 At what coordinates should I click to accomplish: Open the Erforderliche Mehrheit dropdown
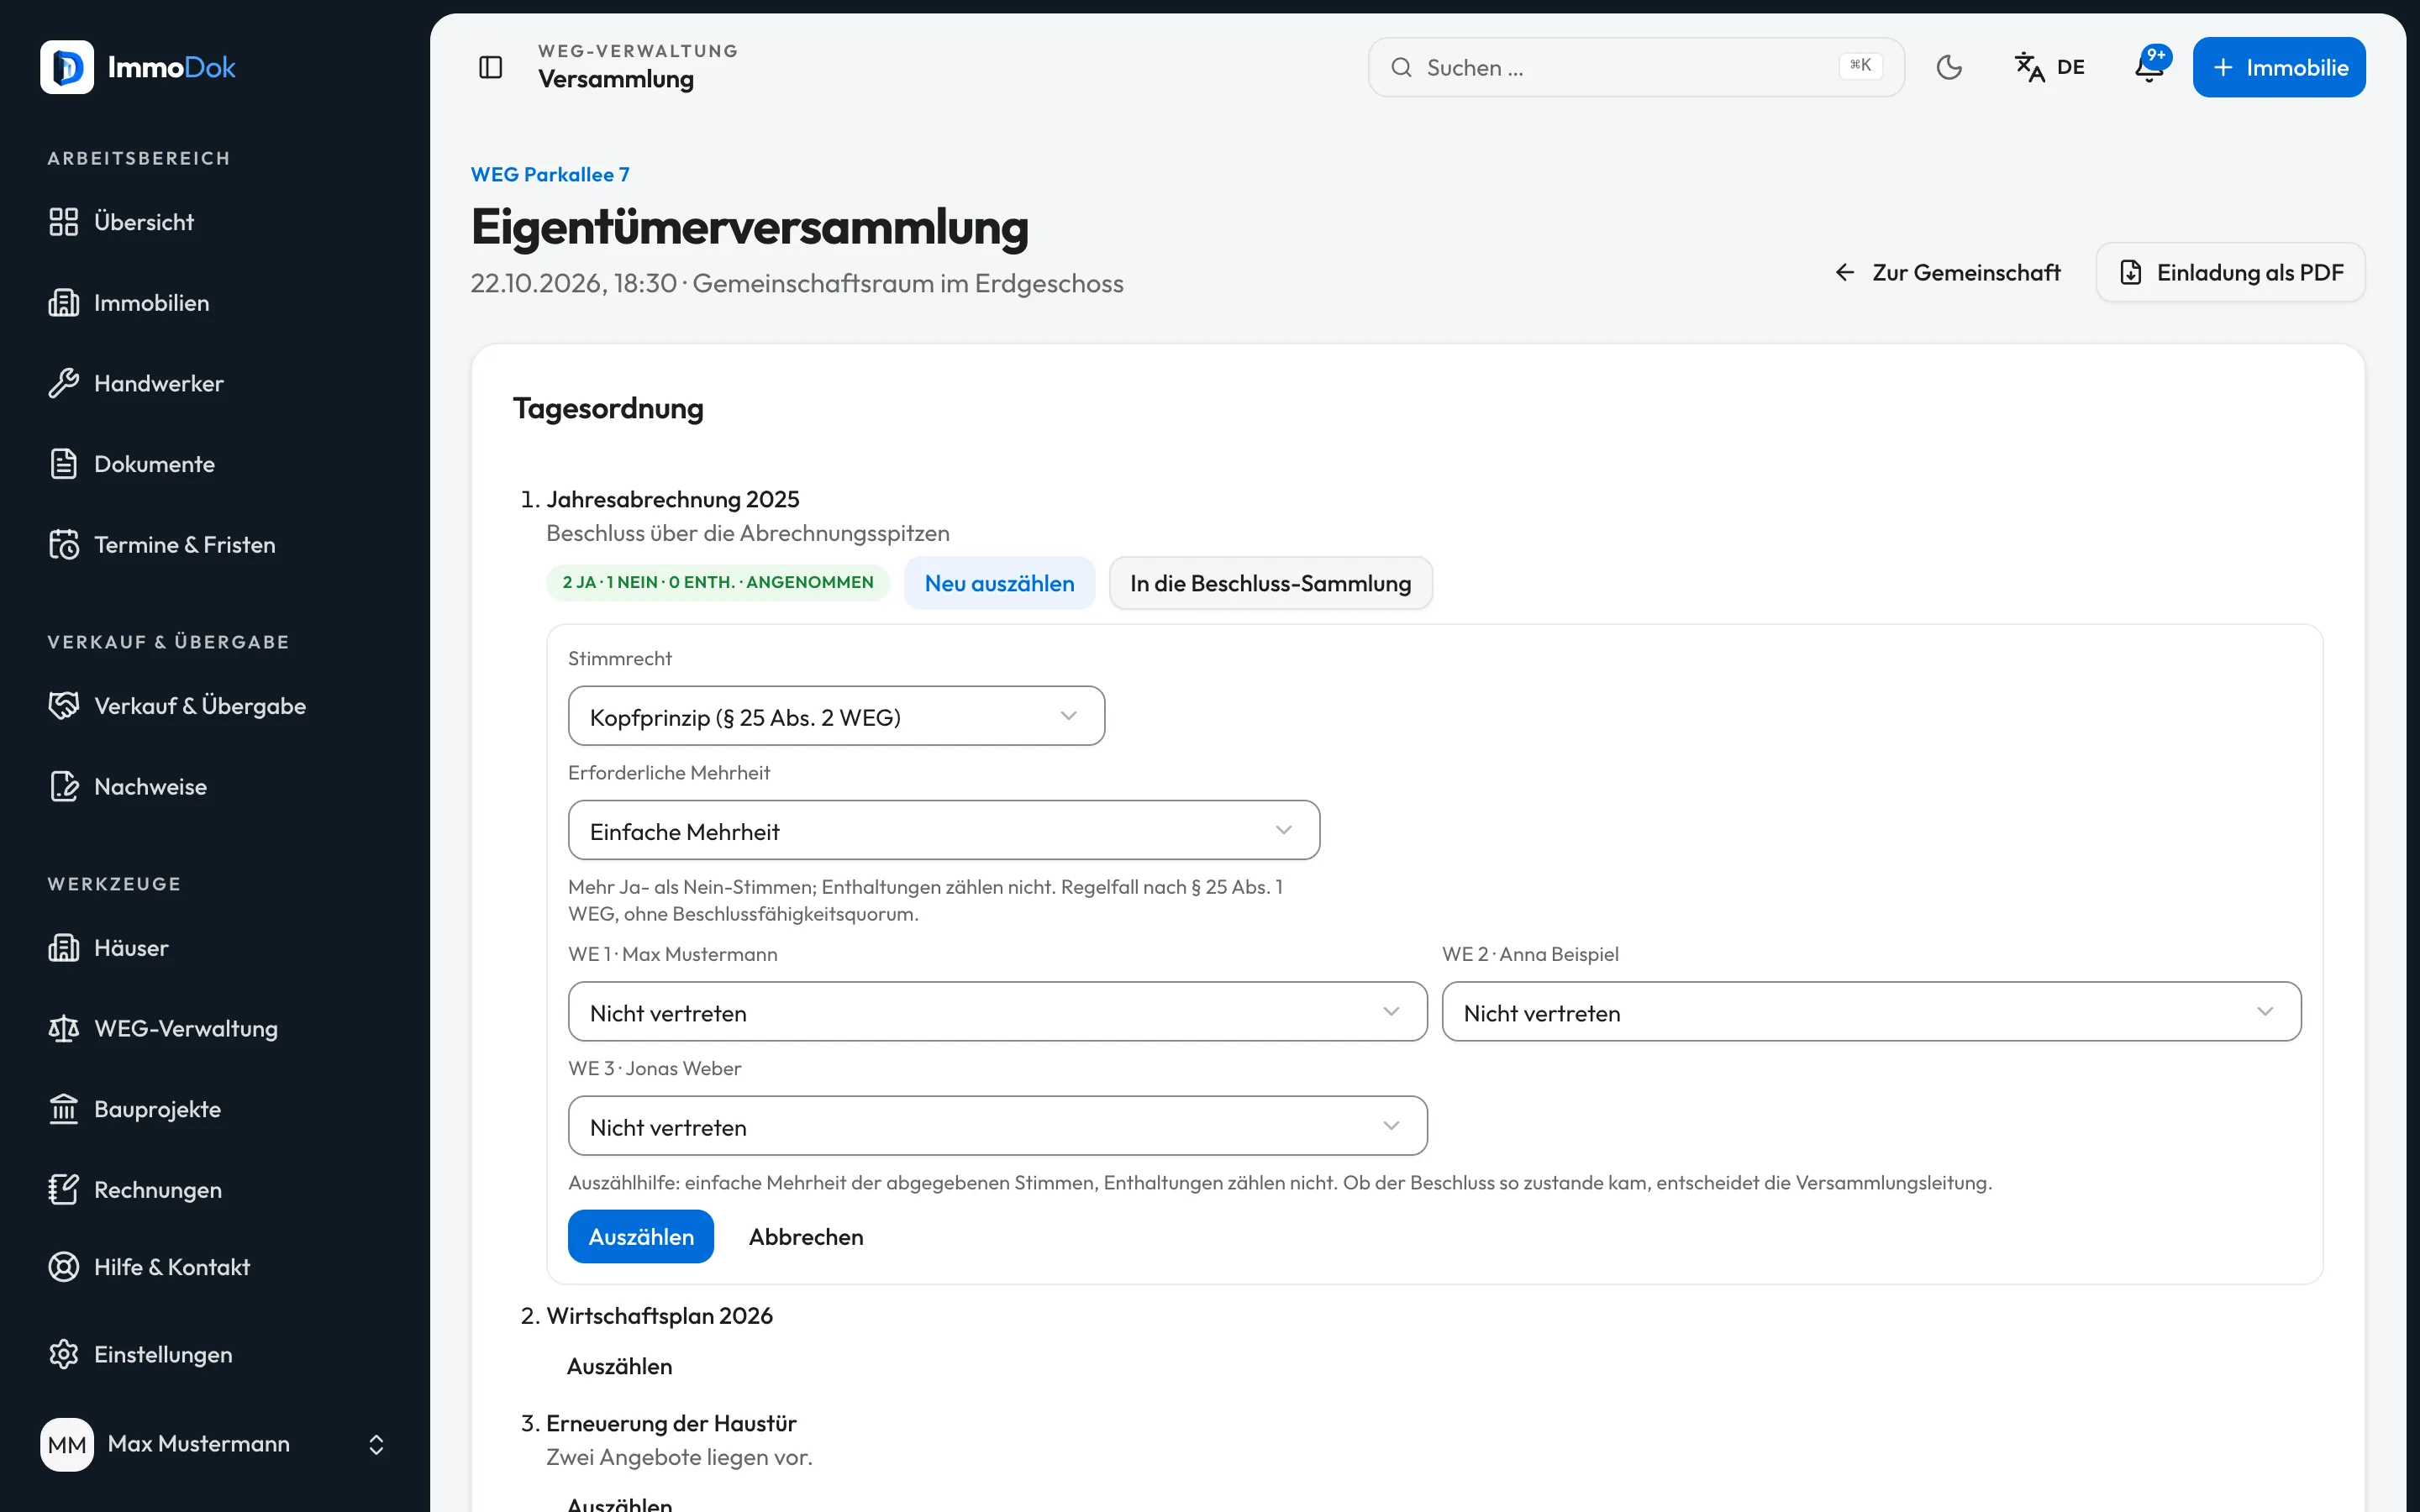click(x=943, y=830)
